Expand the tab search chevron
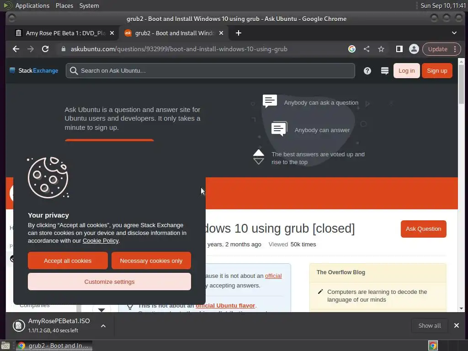This screenshot has height=351, width=468. pos(454,33)
